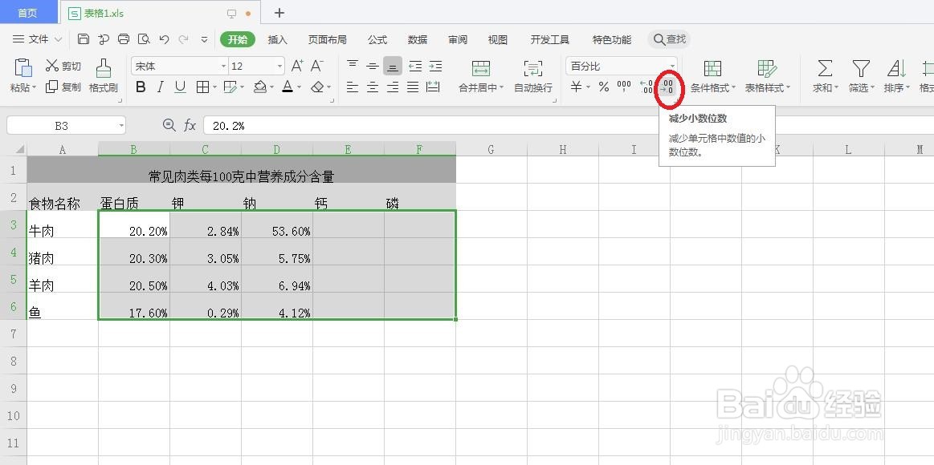Apply percentage style from number group
Viewport: 934px width, 465px height.
[604, 88]
